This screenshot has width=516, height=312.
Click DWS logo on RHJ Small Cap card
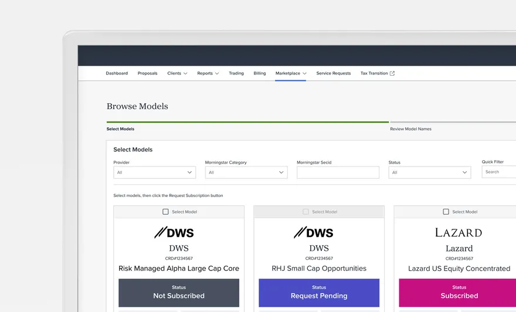tap(314, 232)
